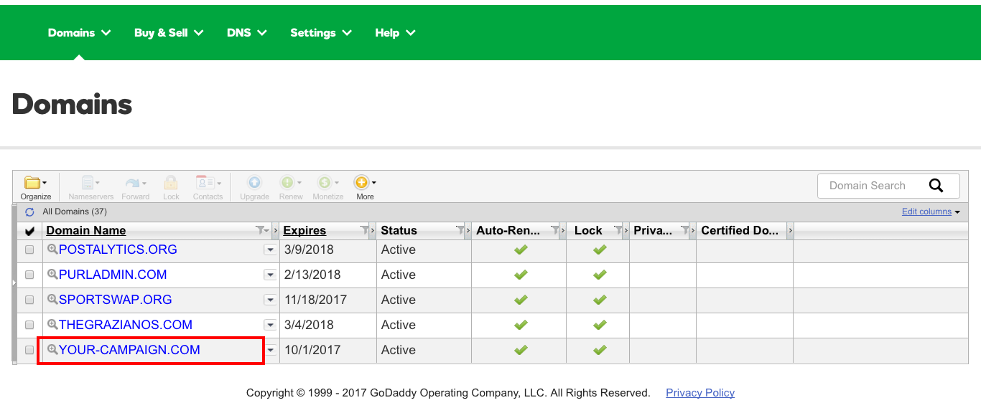The height and width of the screenshot is (418, 981).
Task: Filter the Expires column
Action: [x=364, y=230]
